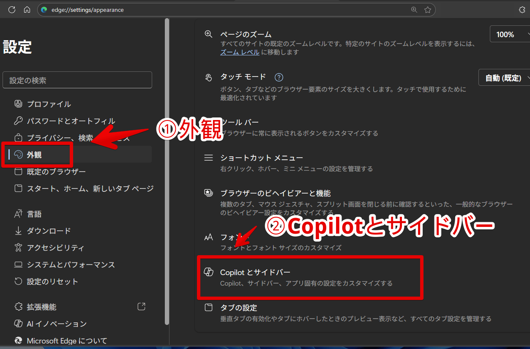530x349 pixels.
Task: Click the アクセシビリティ person icon
Action: coord(18,248)
